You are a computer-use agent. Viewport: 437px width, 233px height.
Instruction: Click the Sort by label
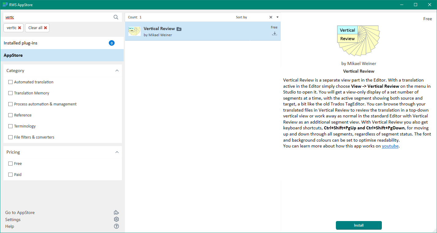pos(241,17)
